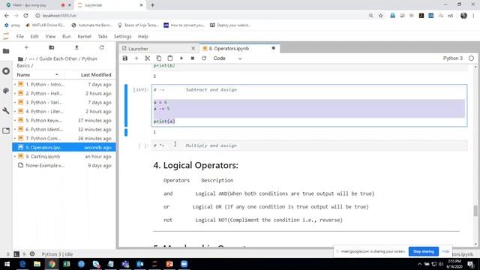Open notebook tools wrench sidebar icon
The image size is (480, 270).
[6, 110]
